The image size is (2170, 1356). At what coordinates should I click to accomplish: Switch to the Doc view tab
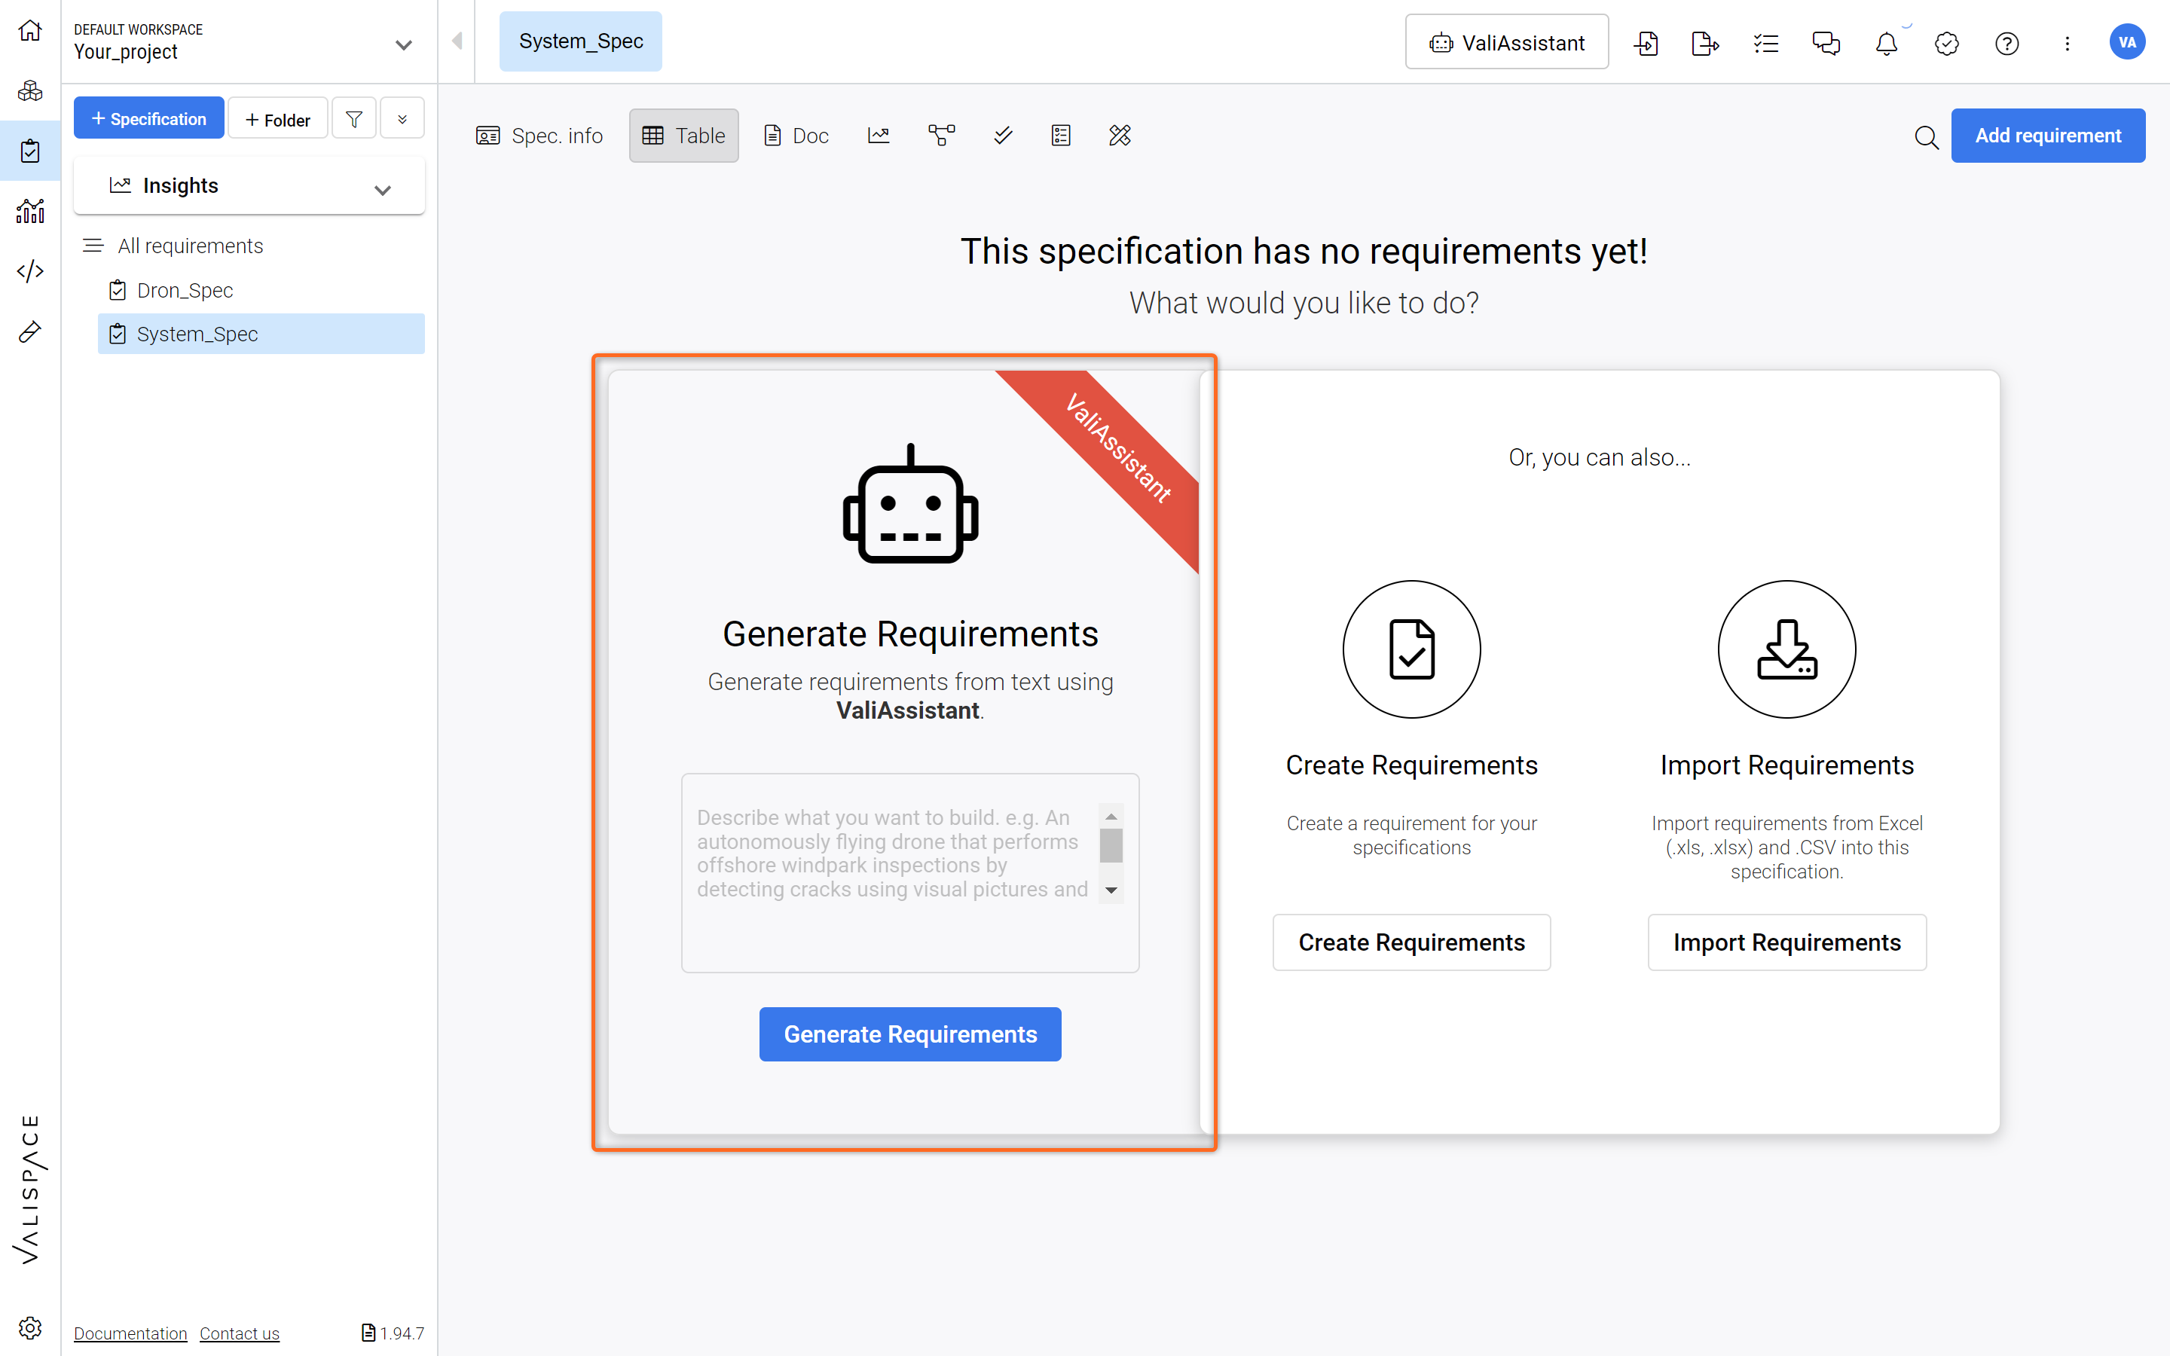pos(796,136)
